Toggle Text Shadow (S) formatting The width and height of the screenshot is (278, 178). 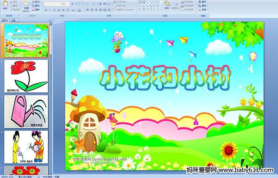[63, 10]
